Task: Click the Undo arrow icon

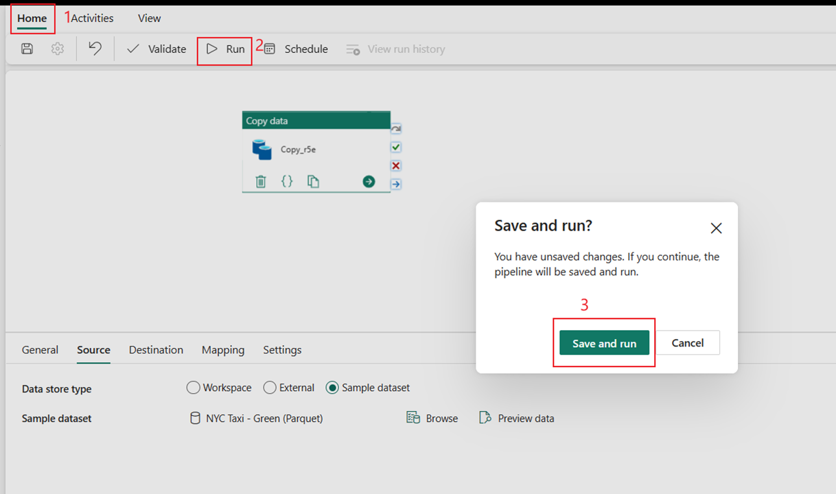Action: (95, 49)
